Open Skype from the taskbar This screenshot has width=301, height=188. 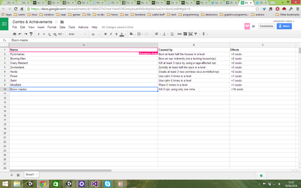point(107,184)
